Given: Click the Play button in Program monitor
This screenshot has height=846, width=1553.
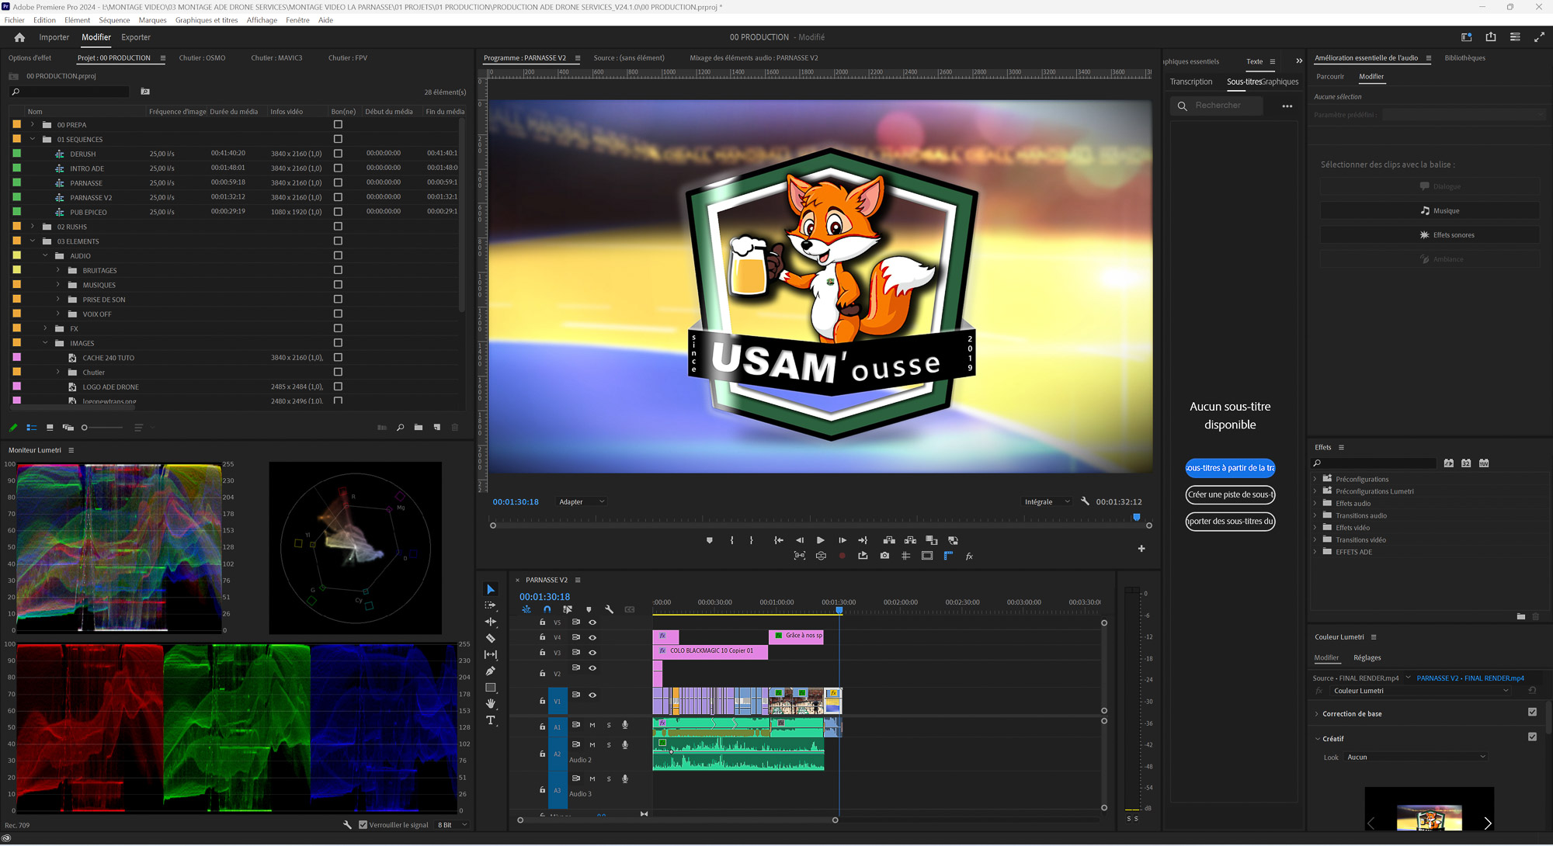Looking at the screenshot, I should 821,540.
